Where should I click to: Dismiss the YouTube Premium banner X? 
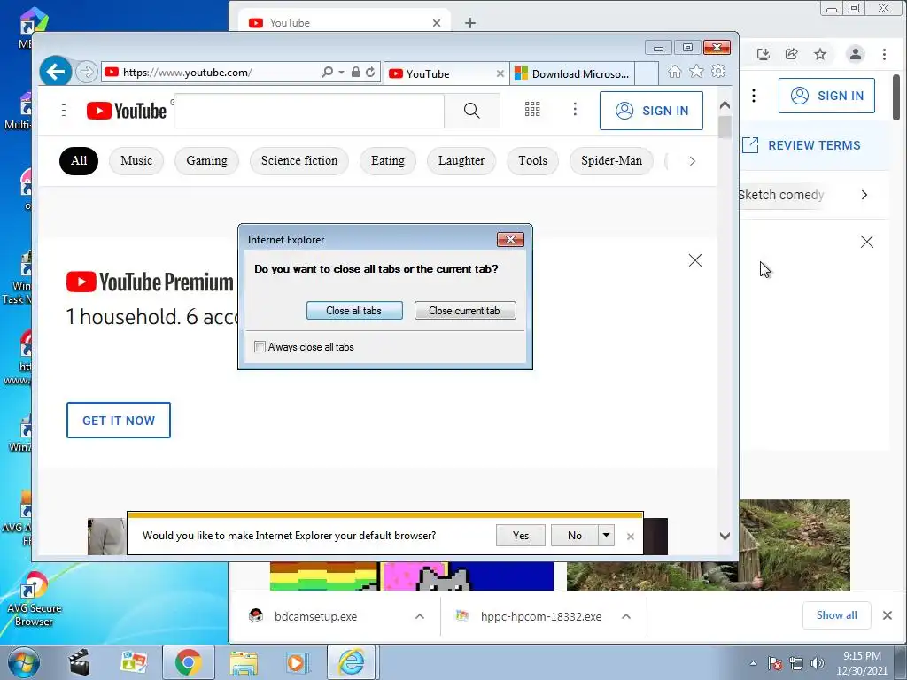(x=695, y=261)
